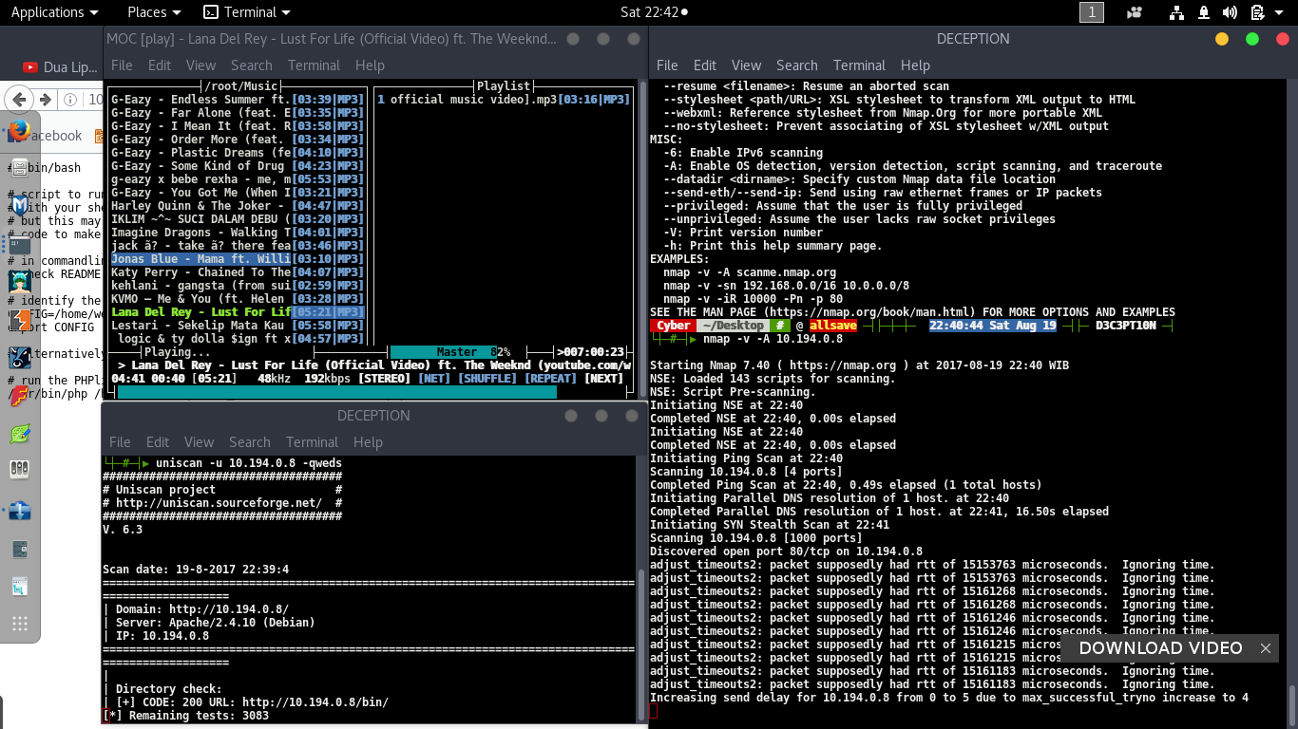
Task: Click the Sat 22:42 clock in top bar
Action: [x=651, y=12]
